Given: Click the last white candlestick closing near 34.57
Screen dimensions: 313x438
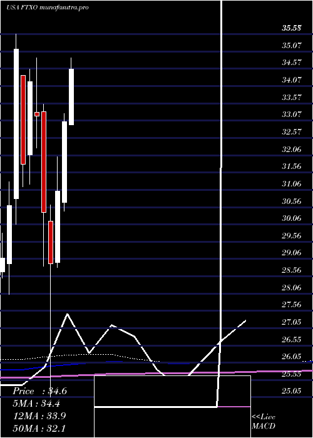Looking at the screenshot, I should point(71,97).
